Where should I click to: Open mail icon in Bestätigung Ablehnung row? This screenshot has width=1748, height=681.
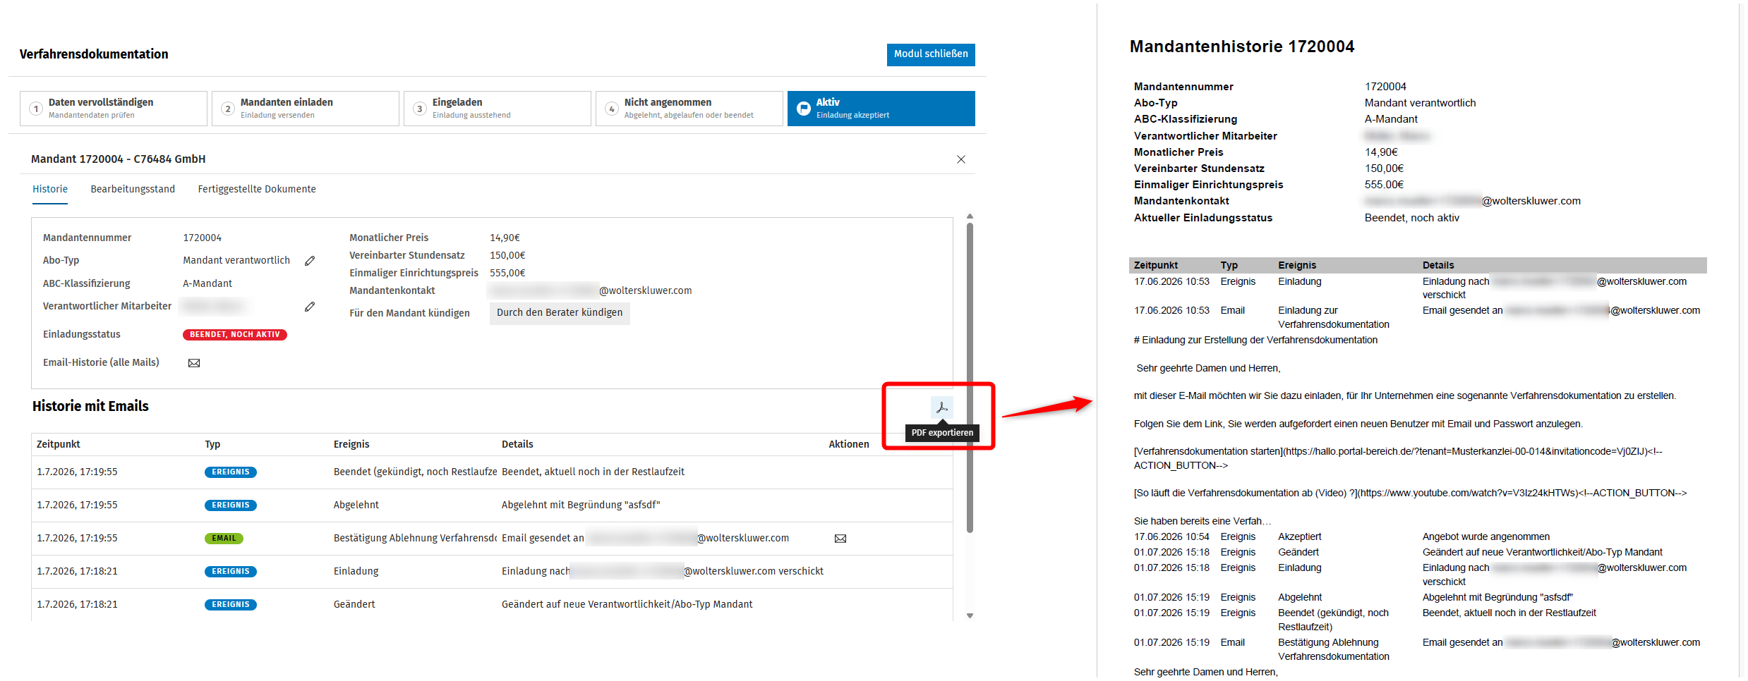coord(840,539)
